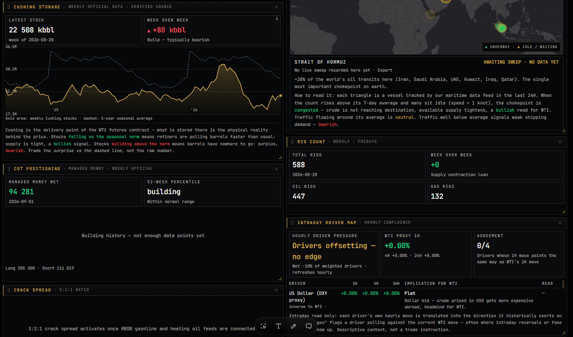Click the Managed Money Net value 94 281

pyautogui.click(x=21, y=192)
